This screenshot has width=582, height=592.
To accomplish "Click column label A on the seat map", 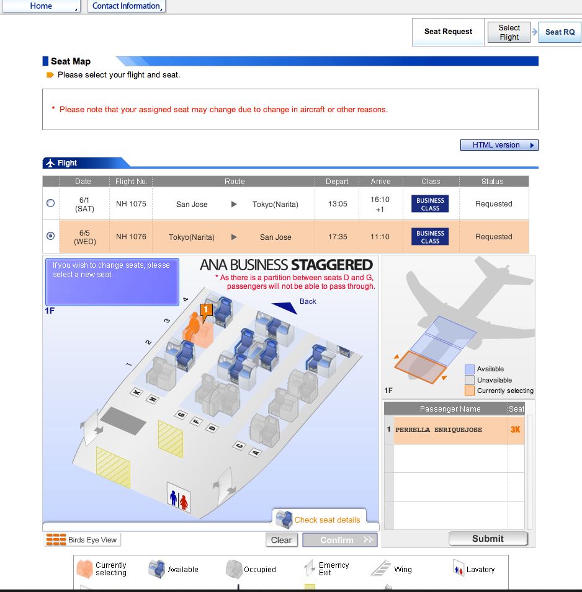I will (255, 452).
